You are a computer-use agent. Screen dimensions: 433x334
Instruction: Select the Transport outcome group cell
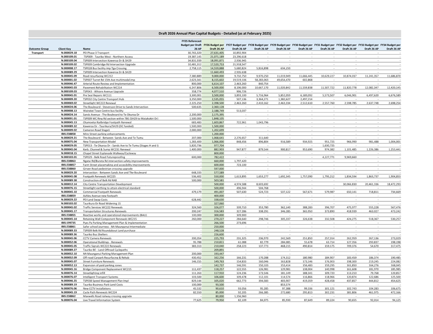coord(38,53)
